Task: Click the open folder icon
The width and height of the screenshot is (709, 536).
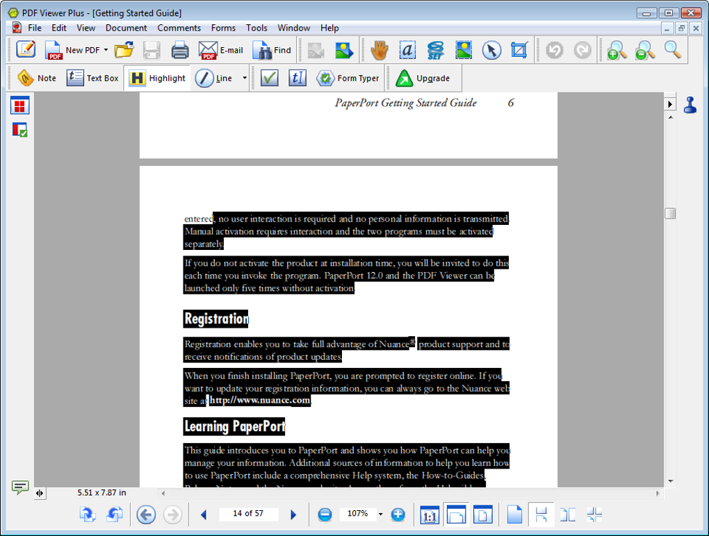Action: 124,50
